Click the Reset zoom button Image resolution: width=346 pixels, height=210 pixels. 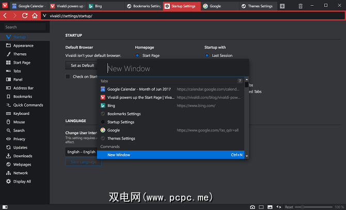pos(289,207)
